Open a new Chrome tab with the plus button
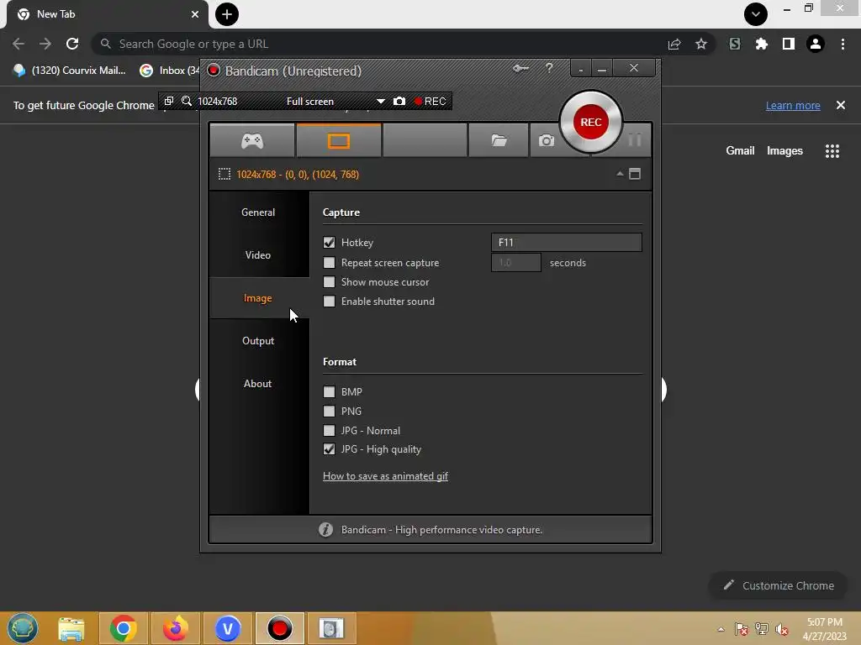The image size is (861, 645). click(x=227, y=14)
